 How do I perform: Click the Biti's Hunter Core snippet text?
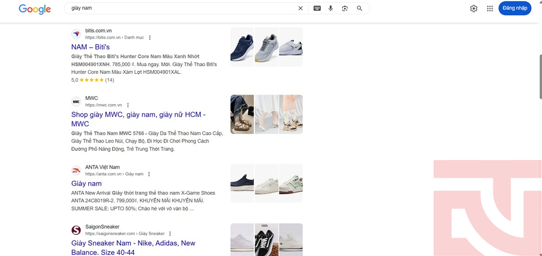(144, 65)
